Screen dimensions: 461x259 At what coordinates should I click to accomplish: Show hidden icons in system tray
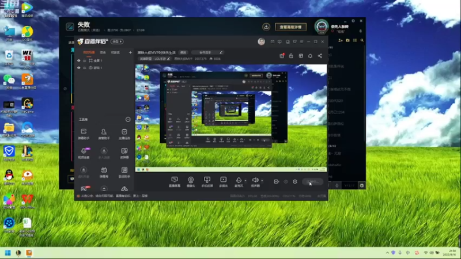pyautogui.click(x=387, y=253)
